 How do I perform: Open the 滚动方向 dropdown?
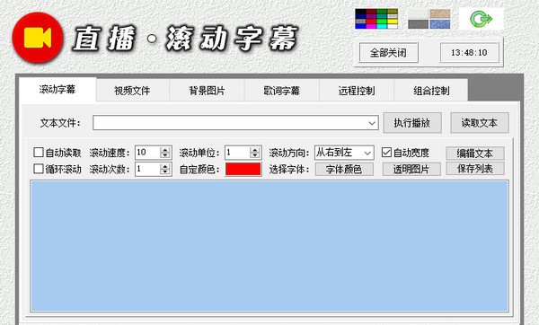(x=344, y=153)
